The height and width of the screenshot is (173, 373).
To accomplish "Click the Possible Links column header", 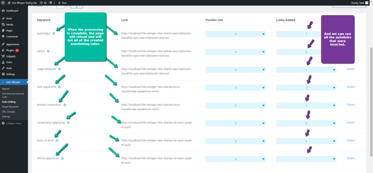I will pos(214,20).
